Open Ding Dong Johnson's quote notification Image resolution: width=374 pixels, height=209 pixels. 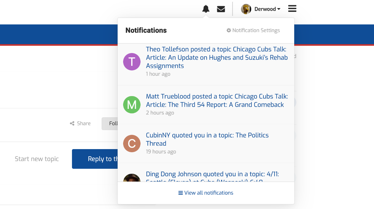click(x=212, y=174)
